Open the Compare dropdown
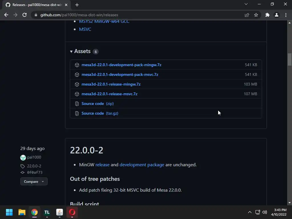 coord(34,181)
